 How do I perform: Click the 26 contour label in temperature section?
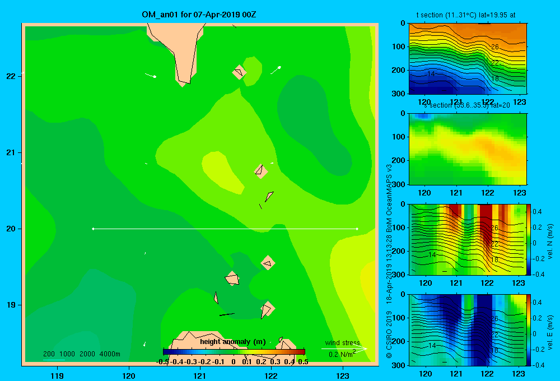[x=494, y=47]
